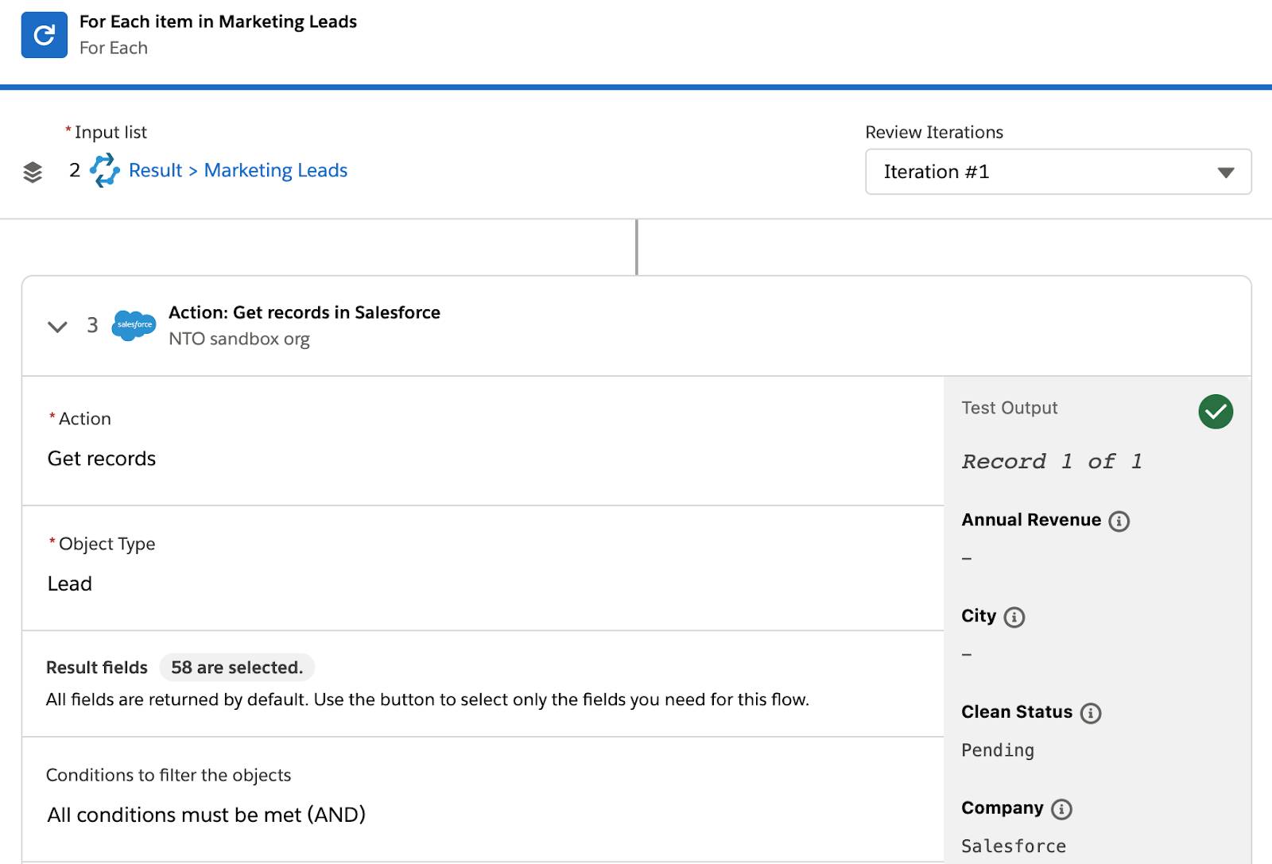The width and height of the screenshot is (1272, 864).
Task: Click the Conditions to filter the objects label
Action: [x=169, y=775]
